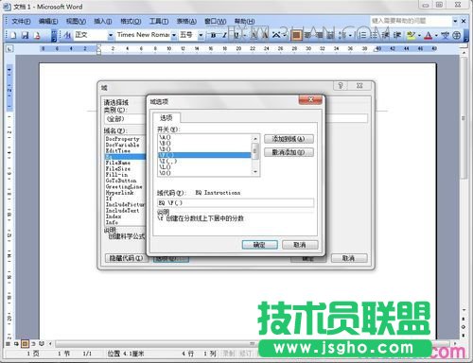The image size is (473, 363).
Task: Click the 键入需要帮助的问题 help box
Action: click(411, 21)
